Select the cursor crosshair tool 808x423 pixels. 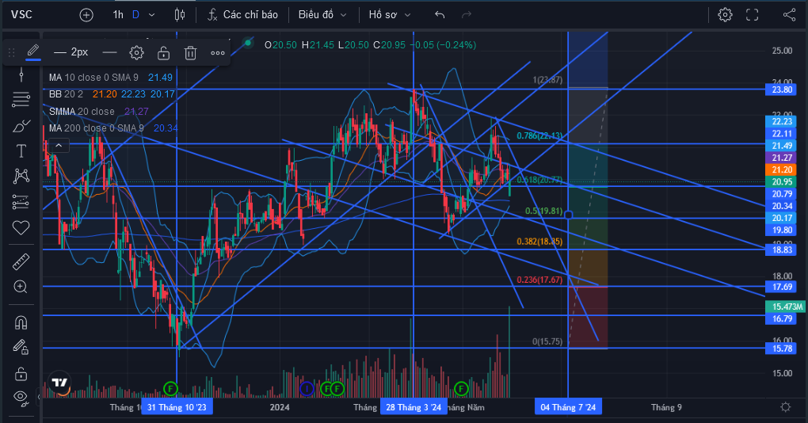click(21, 75)
